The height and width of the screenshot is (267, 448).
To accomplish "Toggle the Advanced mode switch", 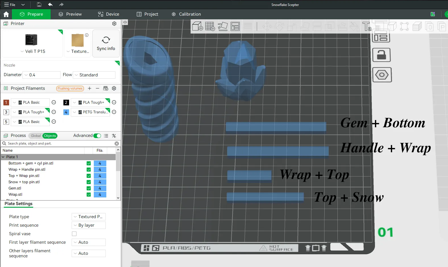I will click(x=97, y=136).
